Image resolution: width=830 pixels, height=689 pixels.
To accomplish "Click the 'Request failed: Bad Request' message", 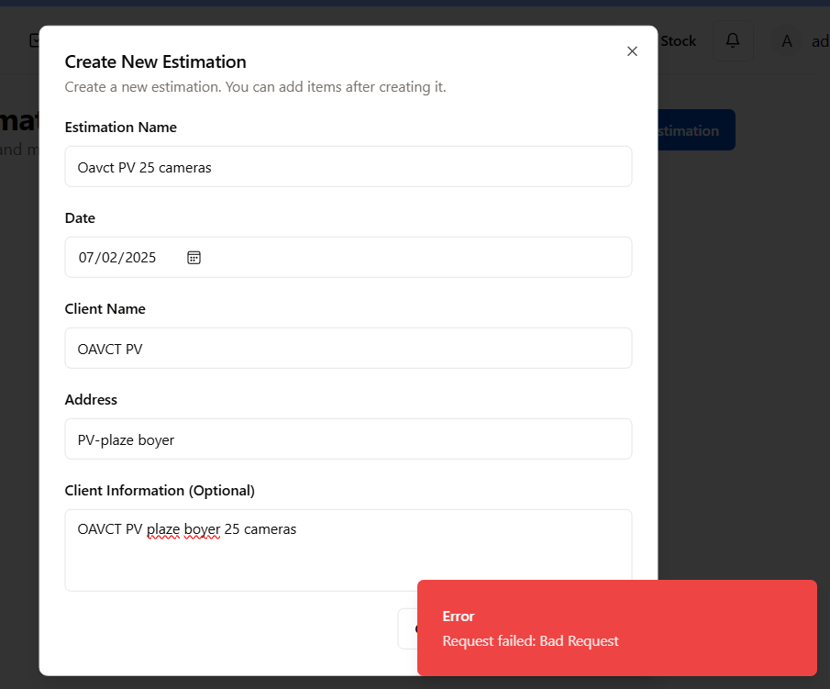I will tap(530, 641).
